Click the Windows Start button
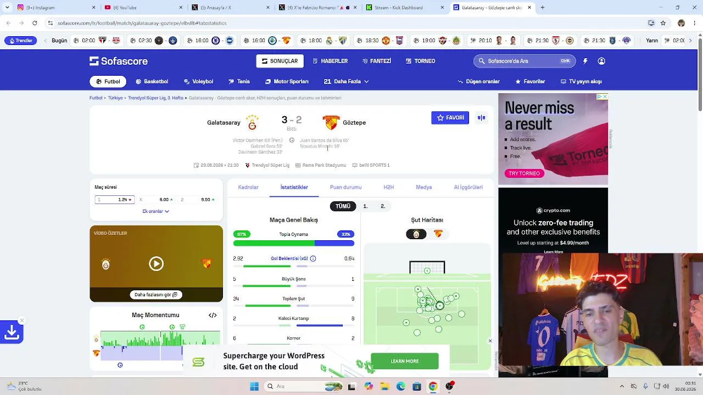 [254, 386]
